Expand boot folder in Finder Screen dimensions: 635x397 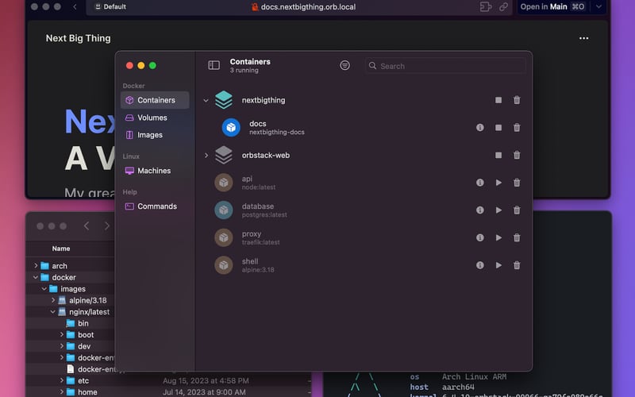[62, 334]
